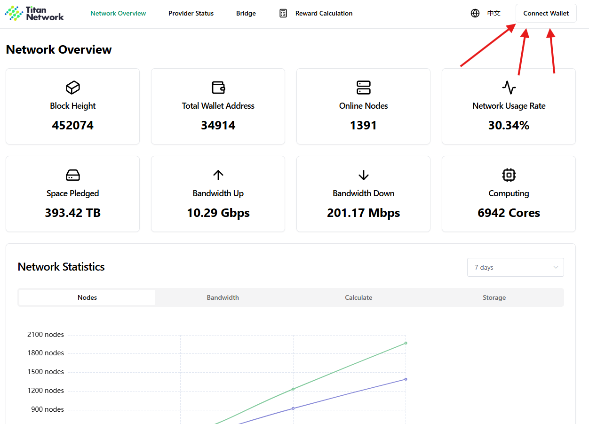Screen dimensions: 589x424
Task: Click the Total Wallet Address value 34914
Action: pos(218,126)
